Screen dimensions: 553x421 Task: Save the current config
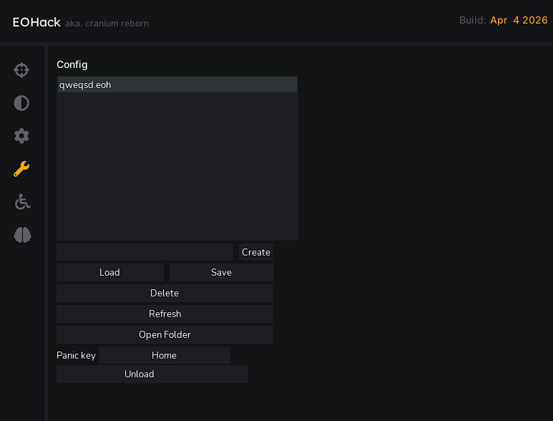(221, 273)
